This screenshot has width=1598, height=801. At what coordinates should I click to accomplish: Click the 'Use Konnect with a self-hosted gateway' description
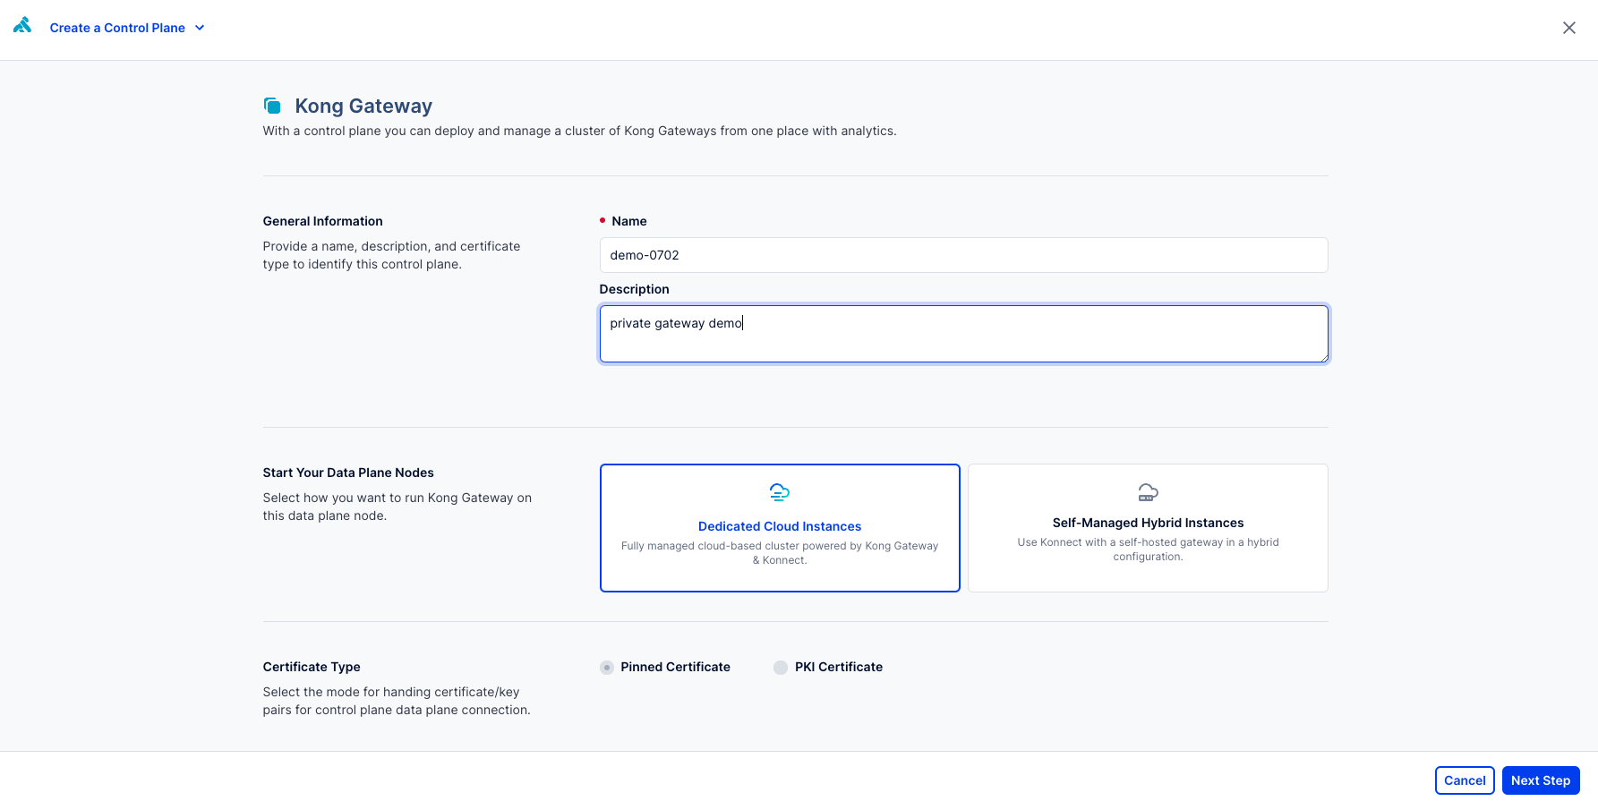pos(1148,550)
